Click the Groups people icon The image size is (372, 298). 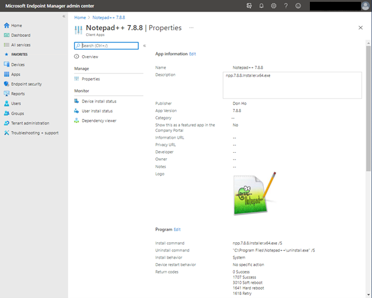(7, 113)
